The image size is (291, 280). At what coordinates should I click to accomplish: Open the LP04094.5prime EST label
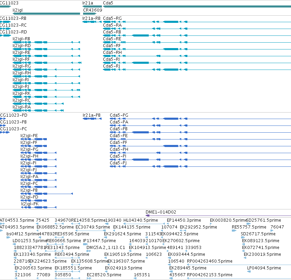point(264,268)
